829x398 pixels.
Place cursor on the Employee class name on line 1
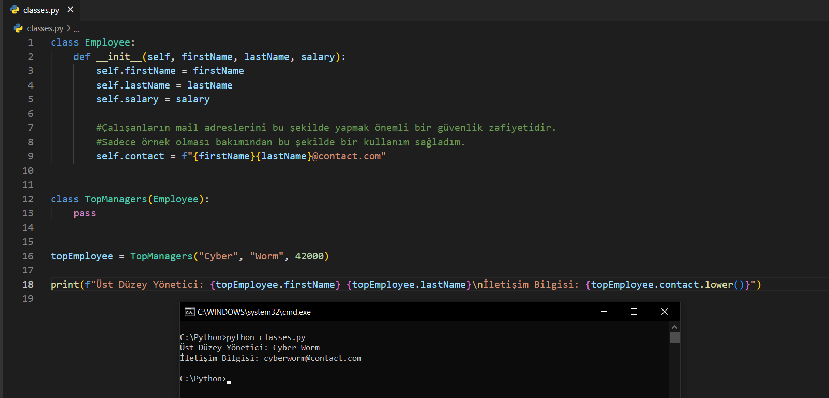point(108,42)
